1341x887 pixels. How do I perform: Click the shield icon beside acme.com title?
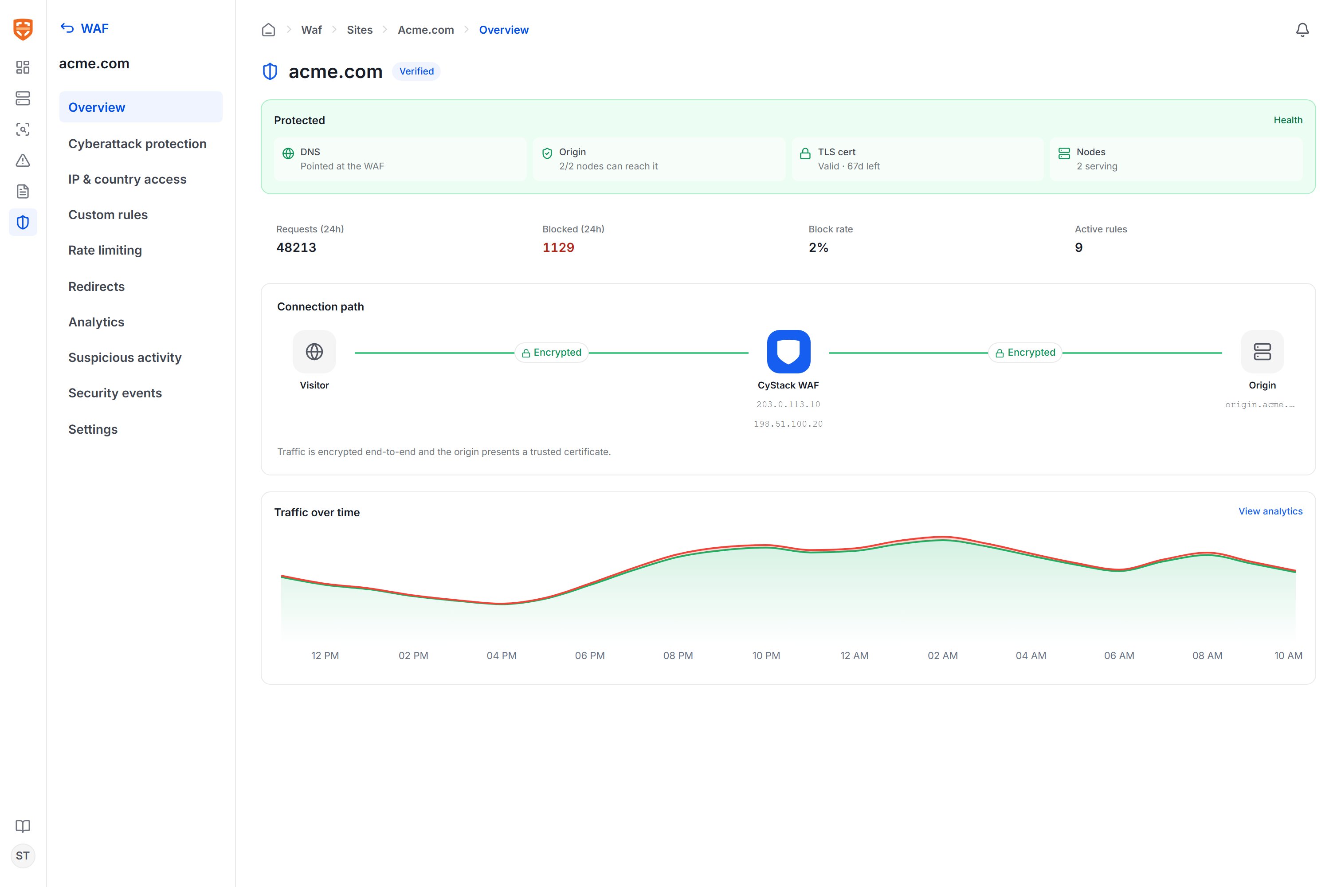point(270,71)
